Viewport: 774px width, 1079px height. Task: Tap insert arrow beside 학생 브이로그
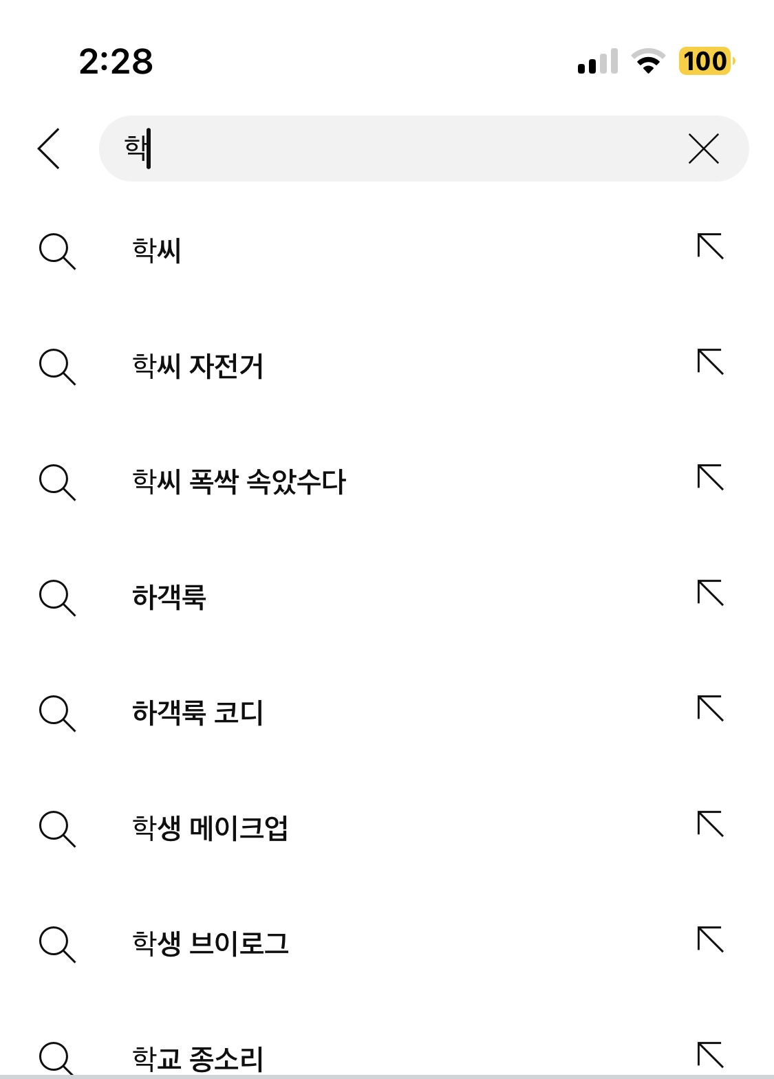711,939
